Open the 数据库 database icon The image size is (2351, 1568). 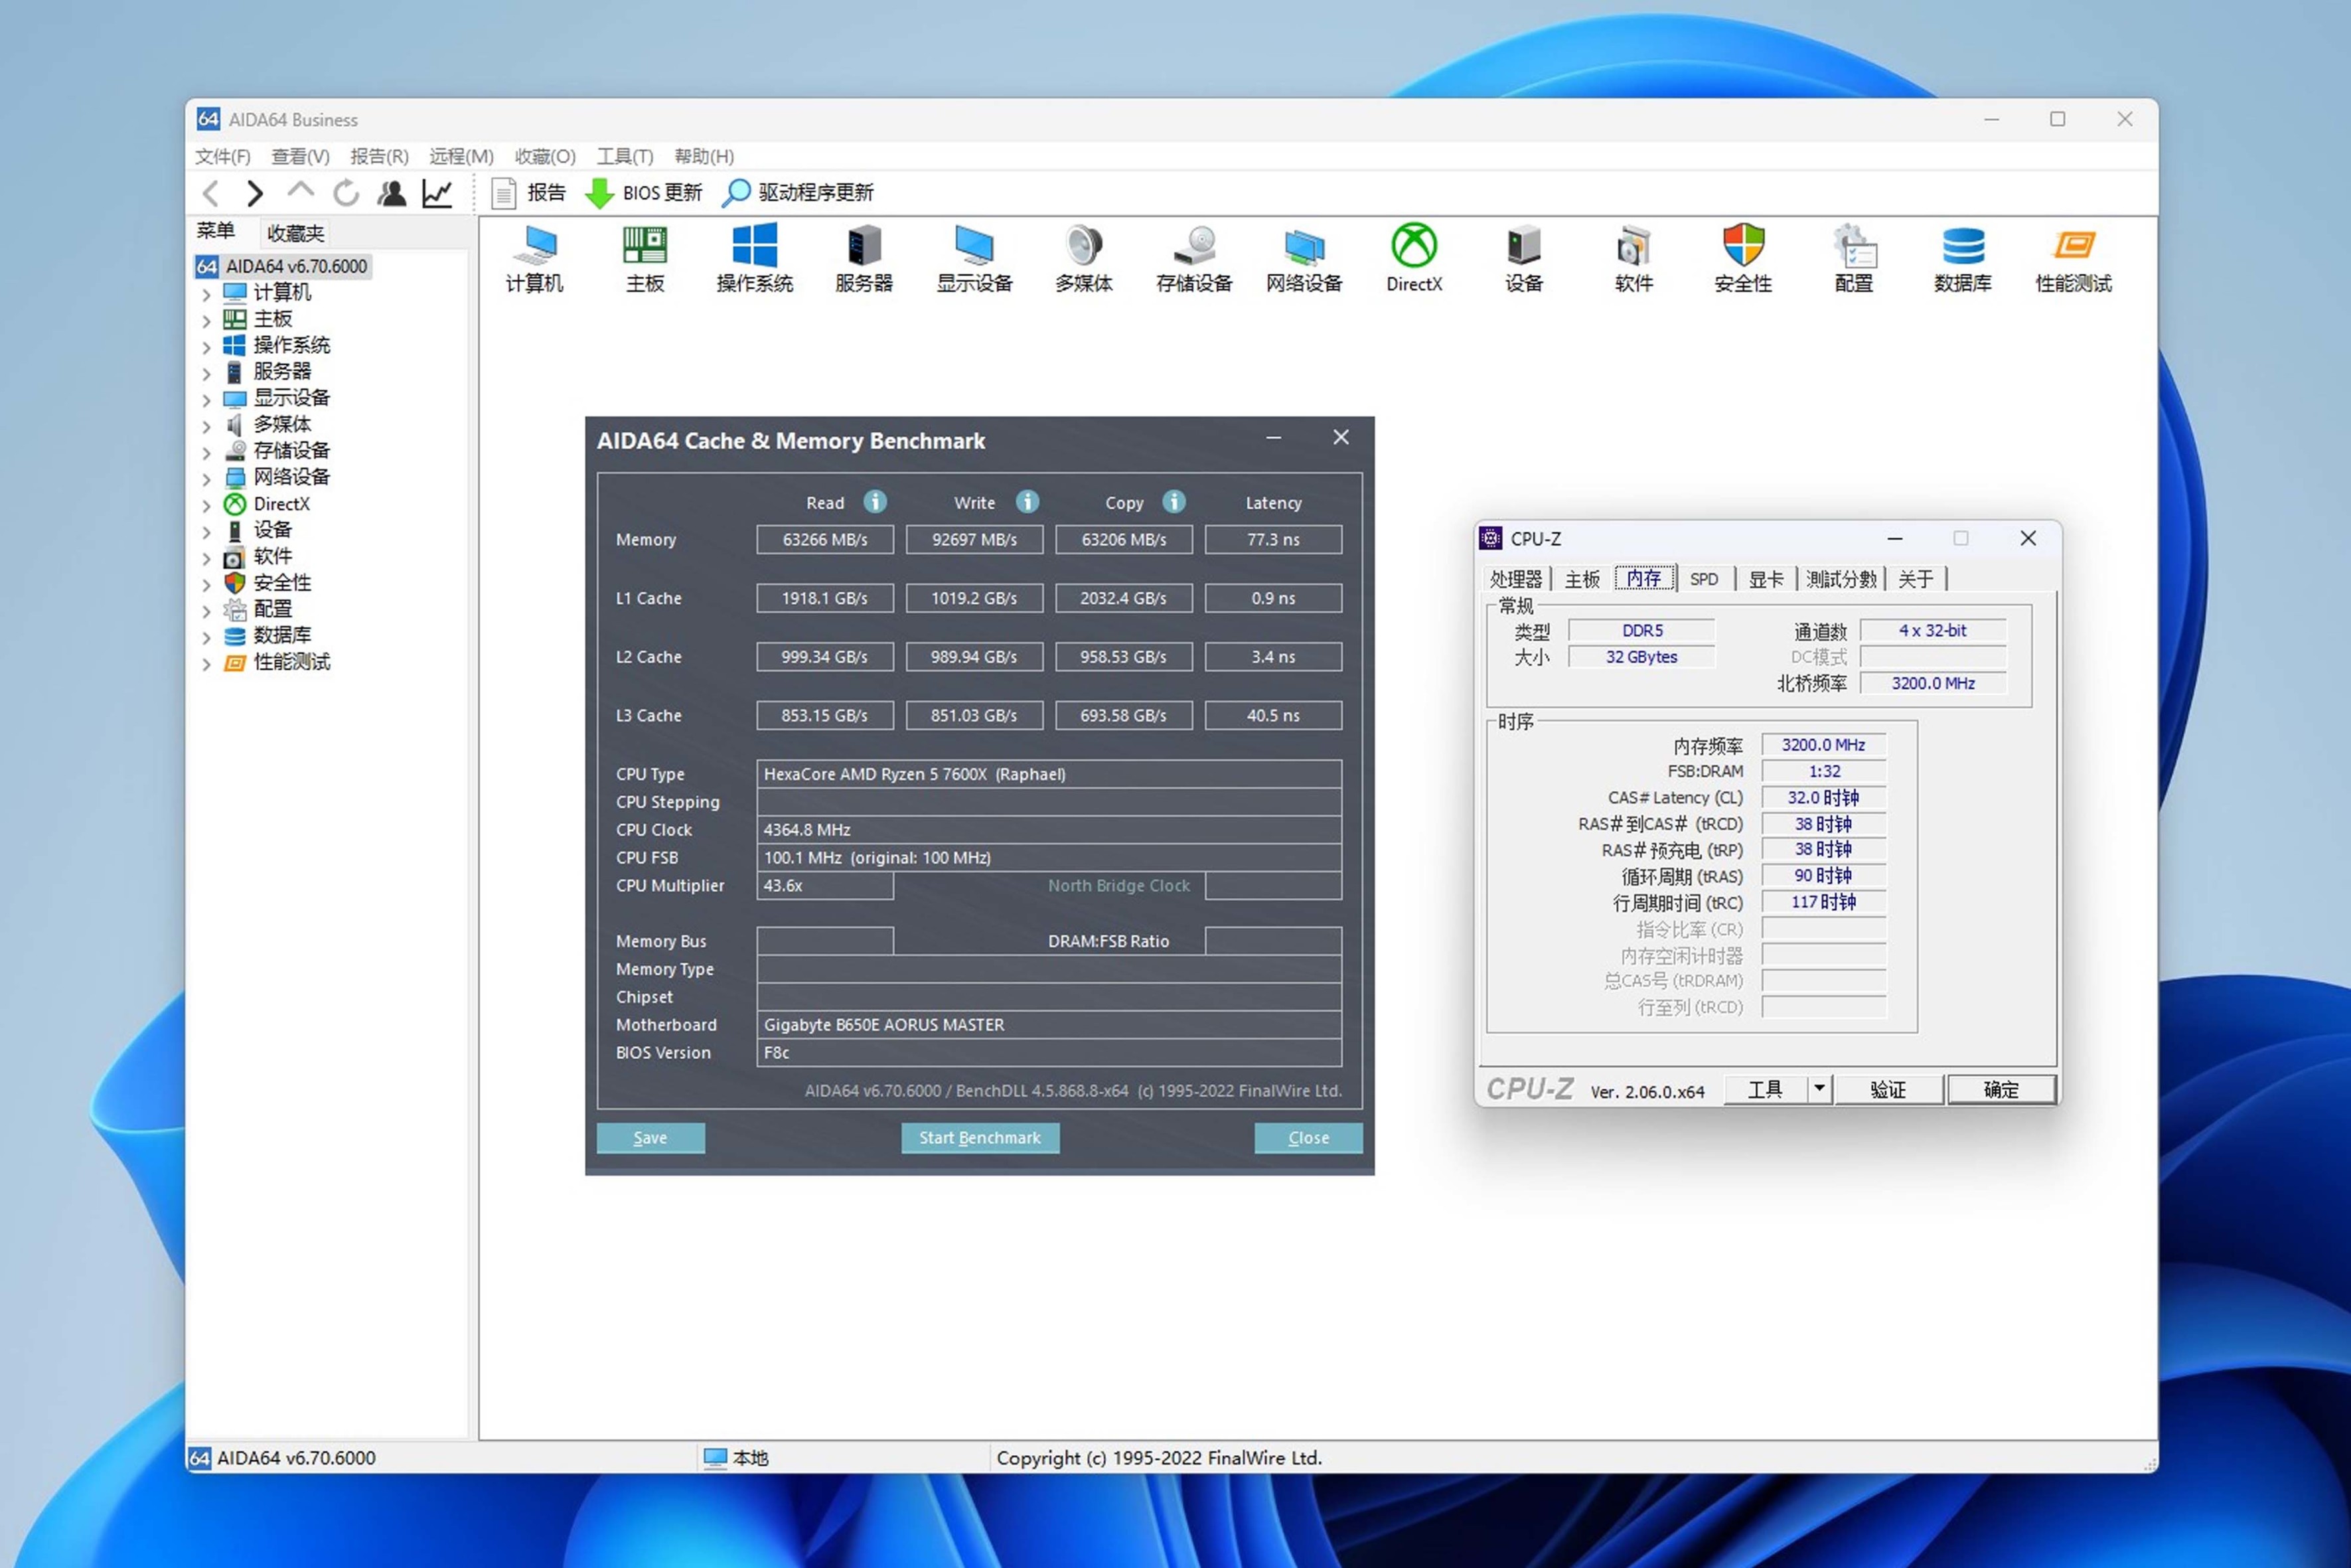(1963, 246)
